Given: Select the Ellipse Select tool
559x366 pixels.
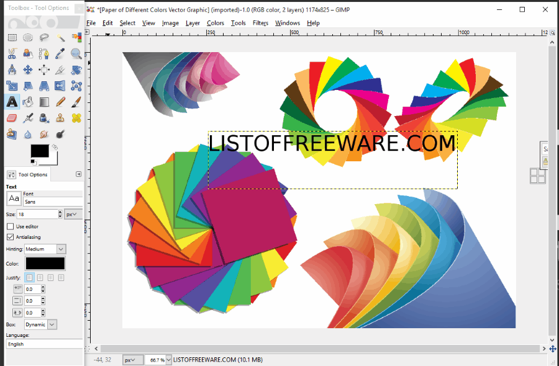Looking at the screenshot, I should pos(28,37).
